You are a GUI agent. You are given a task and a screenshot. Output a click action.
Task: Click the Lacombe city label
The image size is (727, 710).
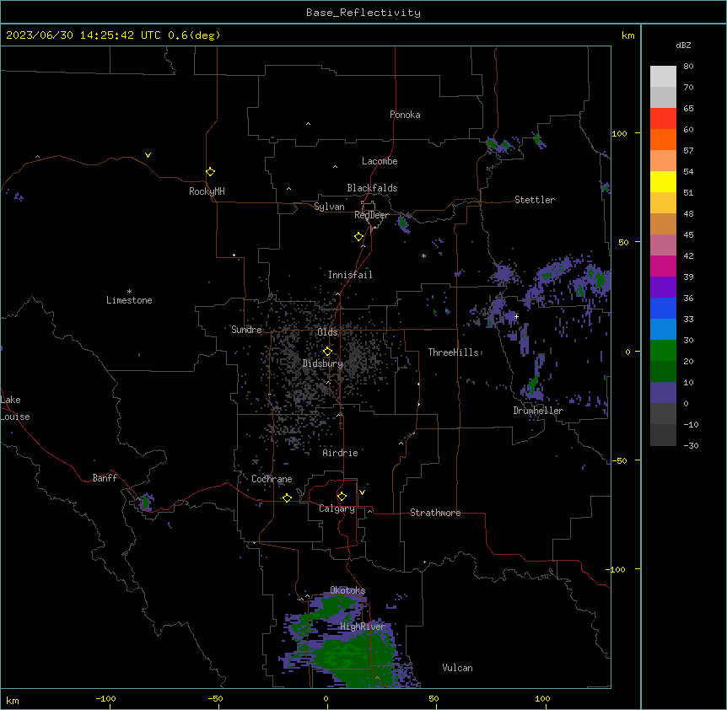[x=380, y=161]
